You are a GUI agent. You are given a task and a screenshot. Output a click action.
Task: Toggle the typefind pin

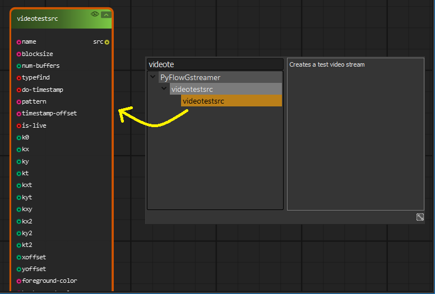click(x=19, y=78)
